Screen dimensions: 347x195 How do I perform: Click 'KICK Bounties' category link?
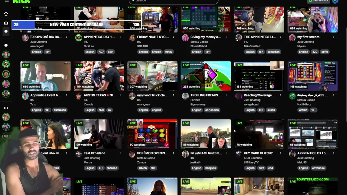point(253,158)
